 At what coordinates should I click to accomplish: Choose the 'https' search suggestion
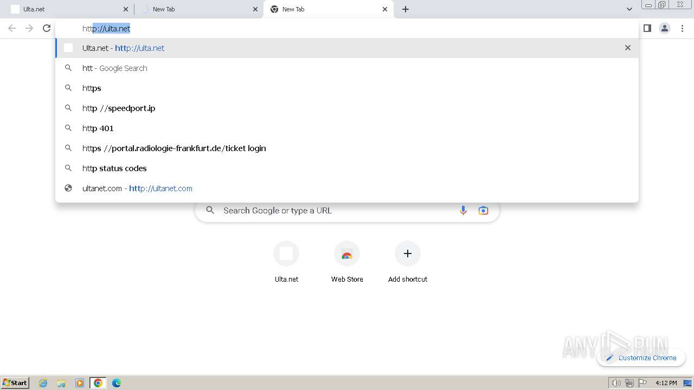pyautogui.click(x=347, y=88)
